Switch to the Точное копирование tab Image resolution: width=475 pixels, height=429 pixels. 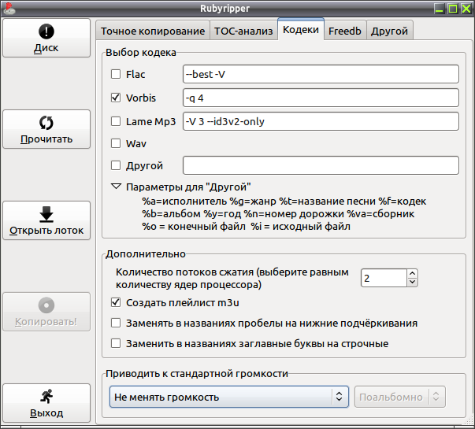tap(153, 31)
